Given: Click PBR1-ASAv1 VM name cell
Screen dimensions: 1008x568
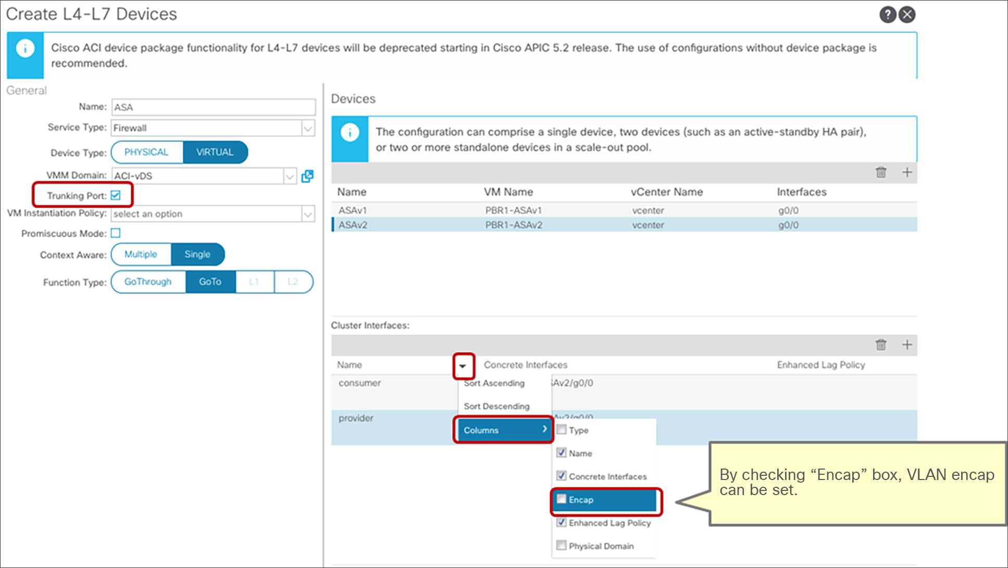Looking at the screenshot, I should (513, 210).
